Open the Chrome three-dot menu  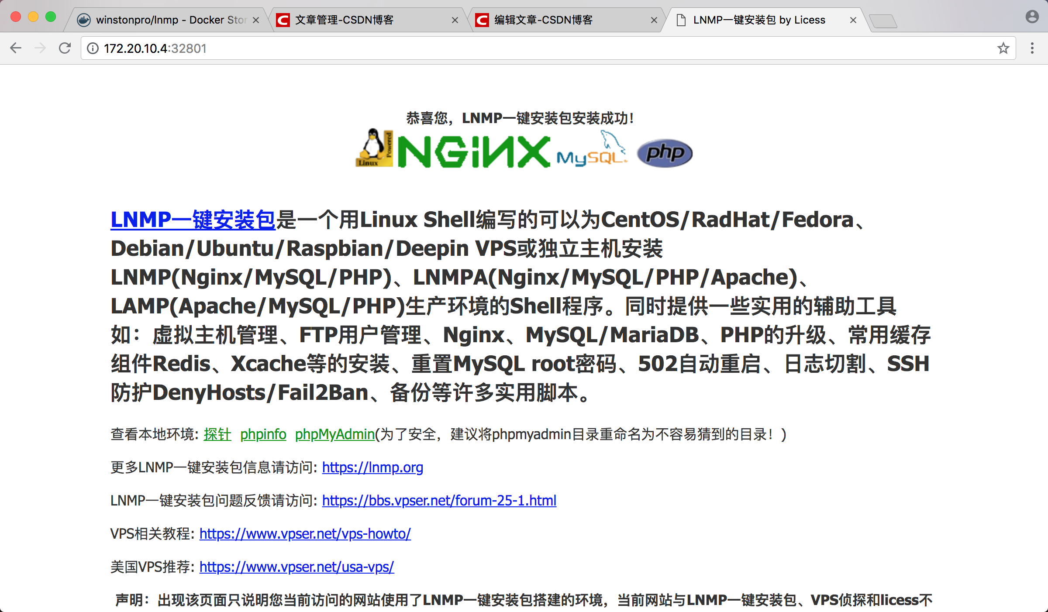(x=1032, y=48)
